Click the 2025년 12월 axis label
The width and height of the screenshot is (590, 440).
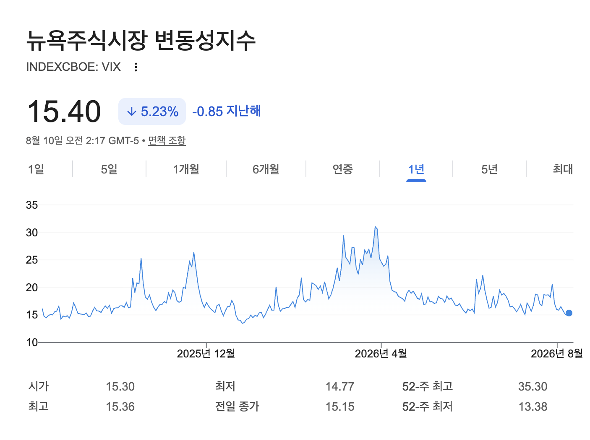pyautogui.click(x=206, y=354)
